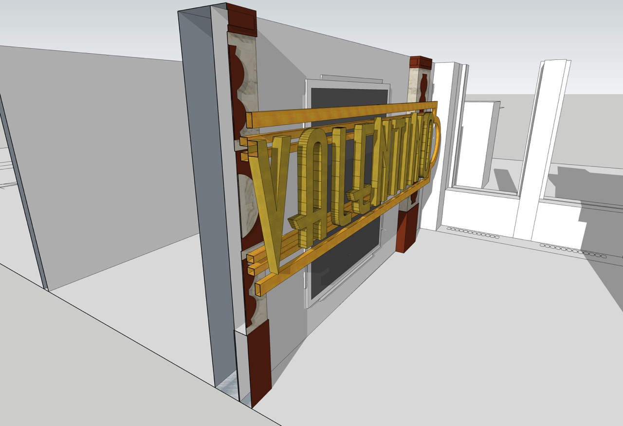Select the red top cap of right pillar
Viewport: 623px width, 426px height.
pos(421,62)
